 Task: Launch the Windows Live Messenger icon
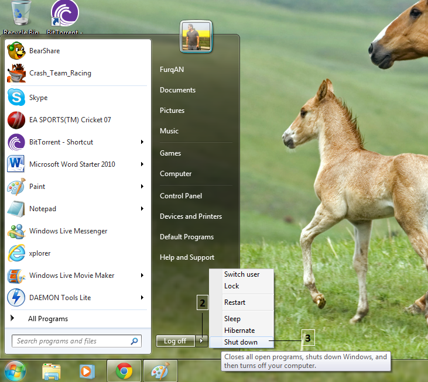point(16,231)
